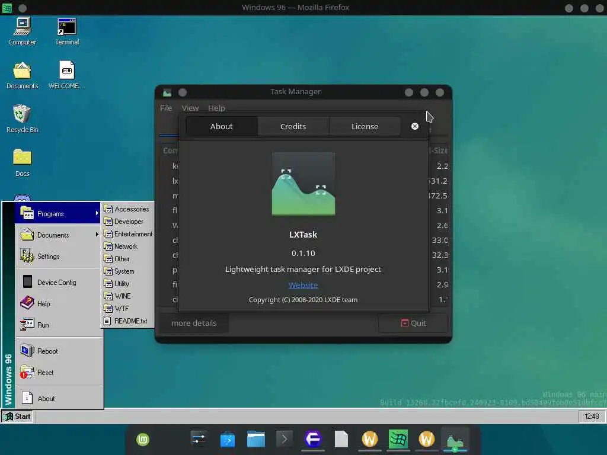
Task: Switch to the Credits tab
Action: coord(293,127)
